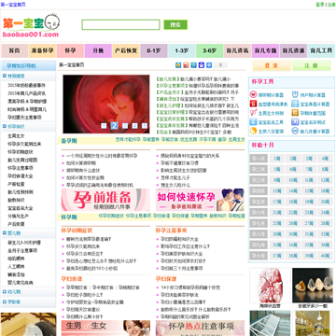Select the 孕五月 month button

(x=259, y=202)
